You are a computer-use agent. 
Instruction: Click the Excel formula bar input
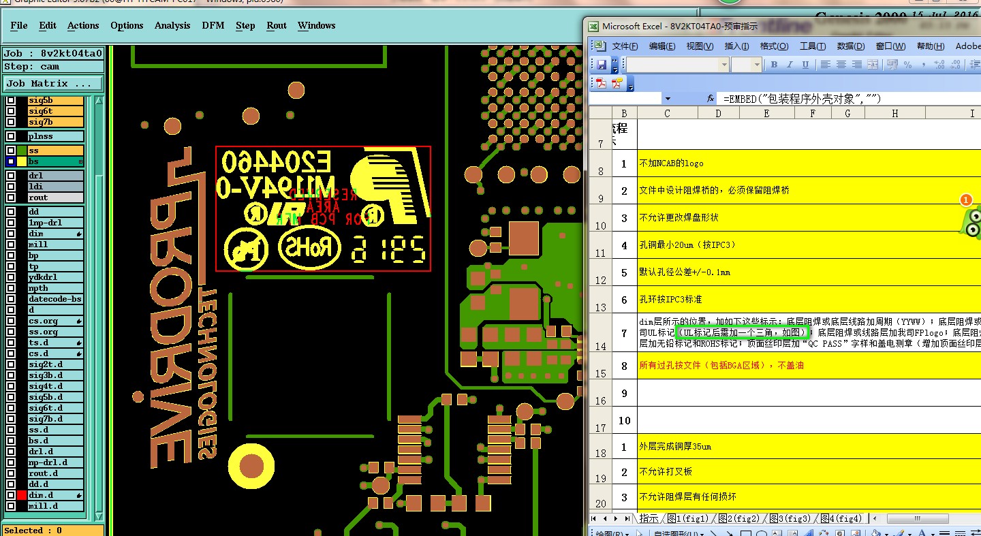tap(850, 99)
